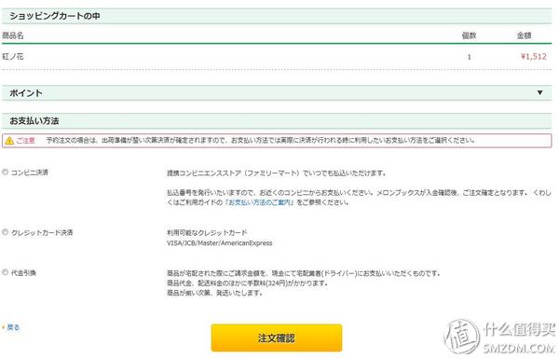Click the warning triangle icon beside ご注意

point(9,141)
